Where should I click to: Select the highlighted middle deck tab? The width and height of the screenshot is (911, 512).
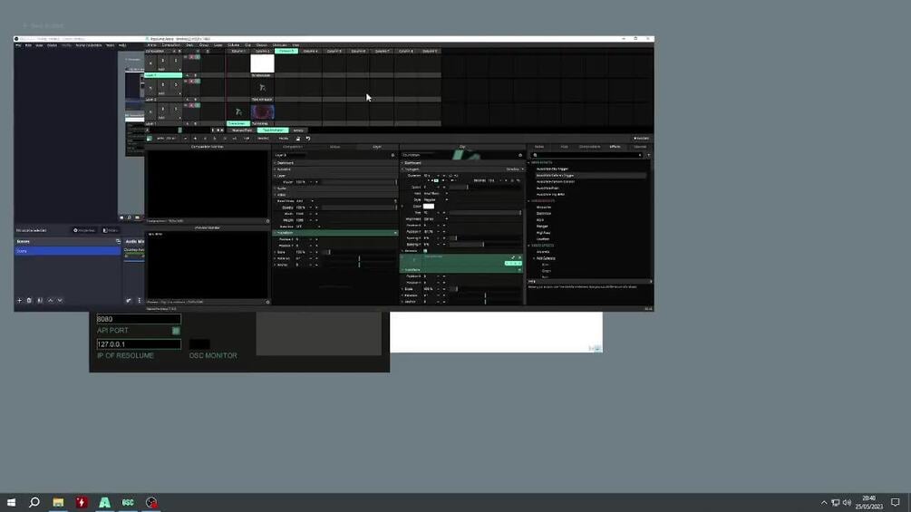point(273,130)
